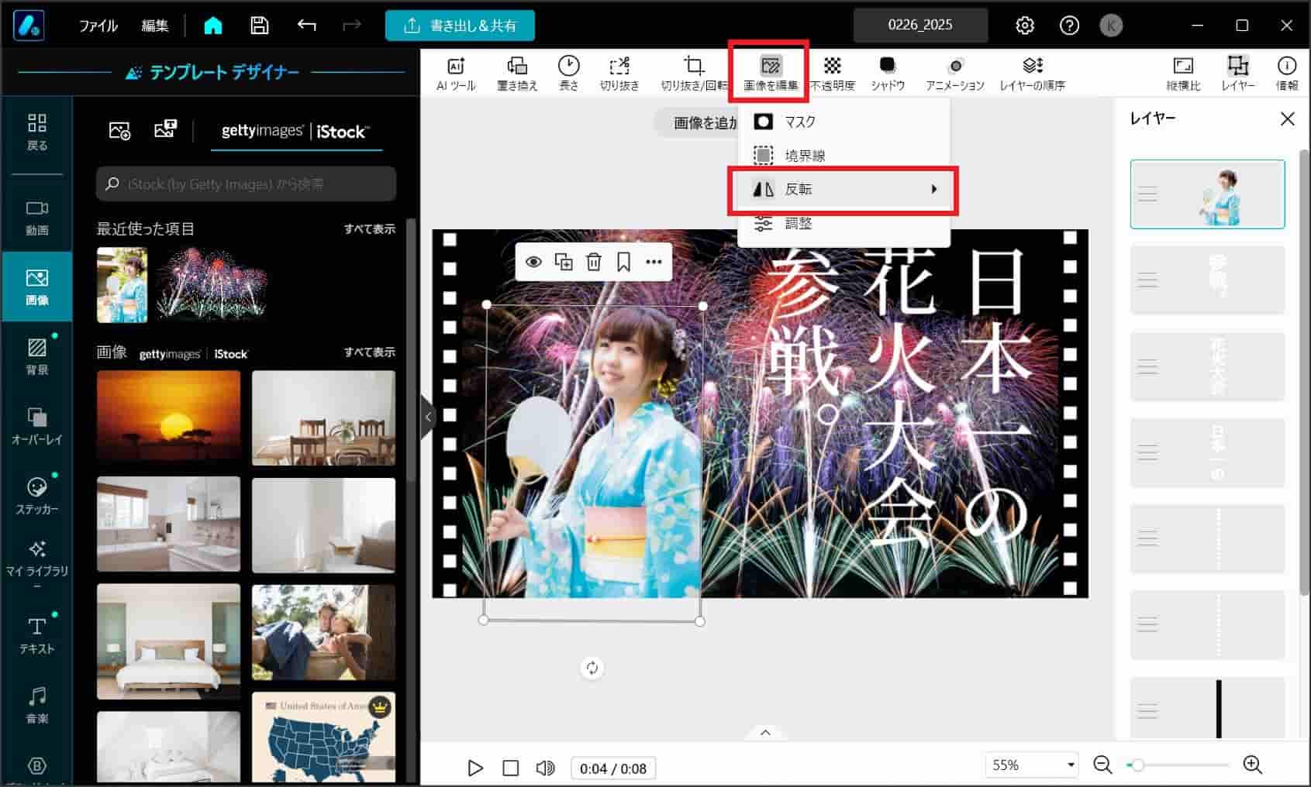This screenshot has height=787, width=1311.
Task: Click the zoom slider handle
Action: [1138, 765]
